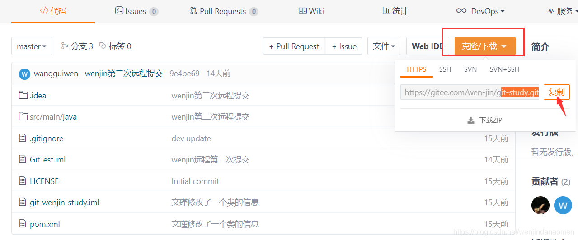Click the Issues tab icon
This screenshot has height=240, width=578.
tap(119, 11)
